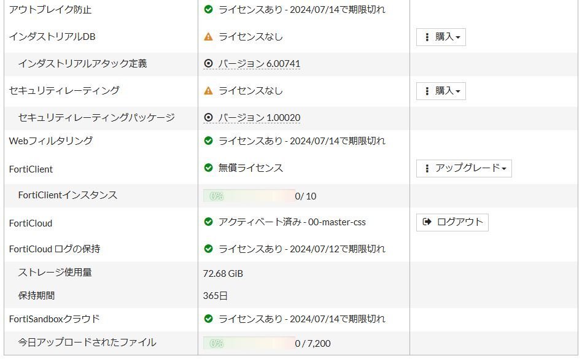
Task: Click version circle icon beside バージョン 6.00741
Action: pos(208,63)
